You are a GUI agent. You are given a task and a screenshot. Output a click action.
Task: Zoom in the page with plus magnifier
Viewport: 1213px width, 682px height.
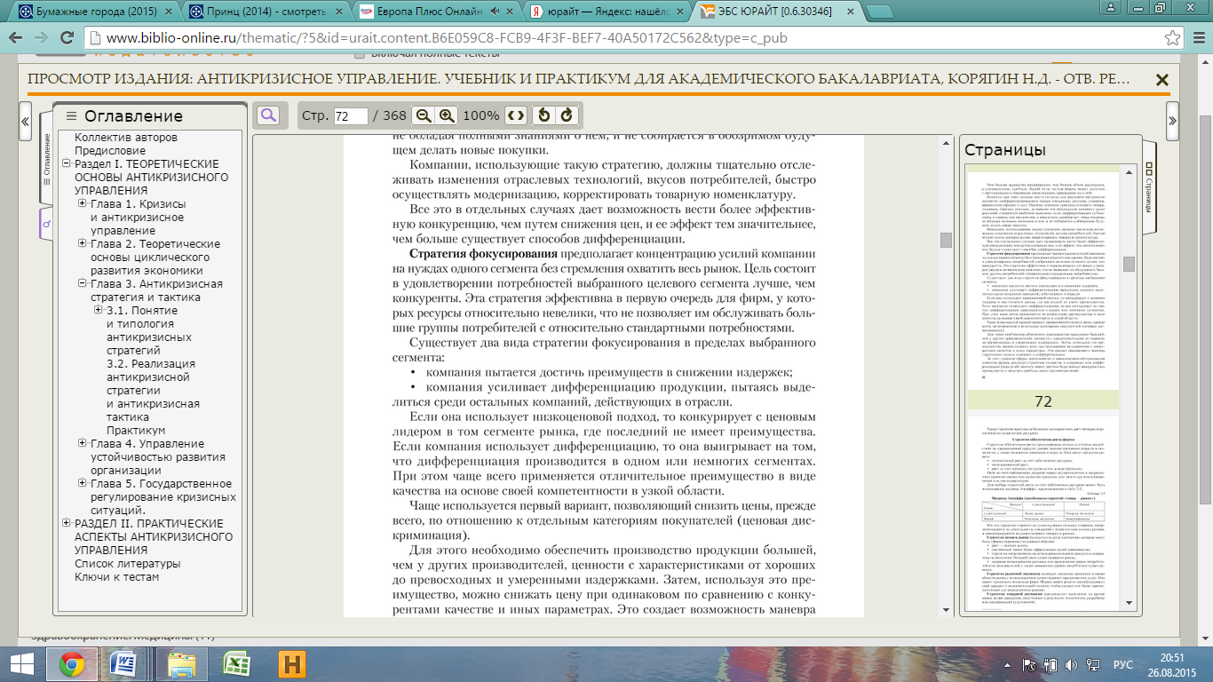(447, 115)
